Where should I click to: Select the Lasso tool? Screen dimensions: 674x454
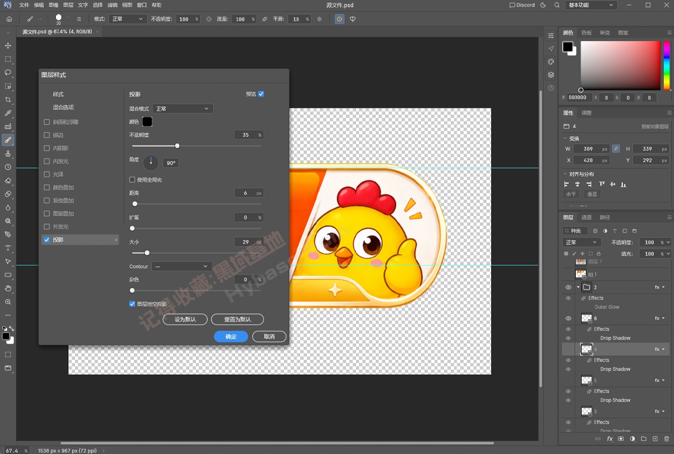tap(8, 72)
